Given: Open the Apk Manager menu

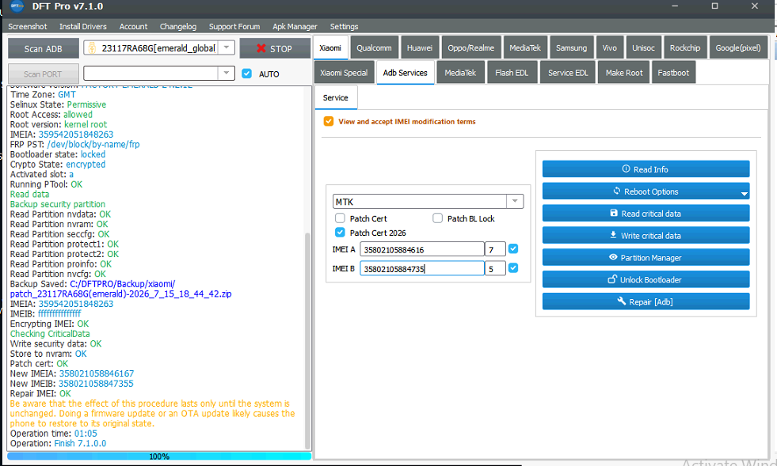Looking at the screenshot, I should pyautogui.click(x=295, y=26).
